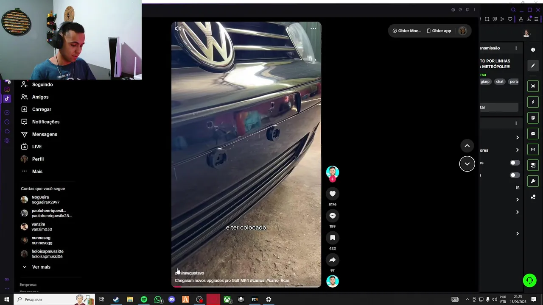543x305 pixels.
Task: Expand the Mais menu in sidebar
Action: [32, 172]
